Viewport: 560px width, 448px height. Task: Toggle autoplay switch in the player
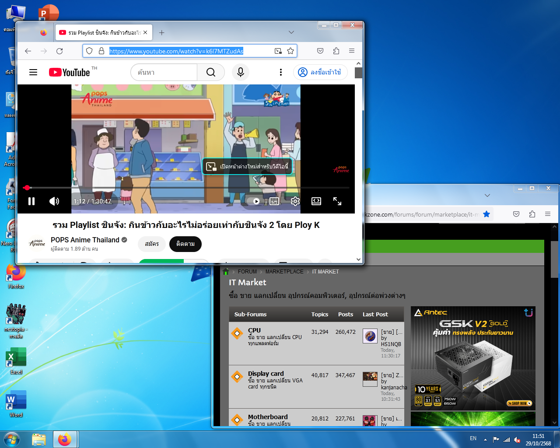(254, 201)
